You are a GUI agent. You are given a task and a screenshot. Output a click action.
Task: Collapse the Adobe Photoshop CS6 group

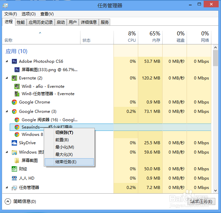[7, 61]
